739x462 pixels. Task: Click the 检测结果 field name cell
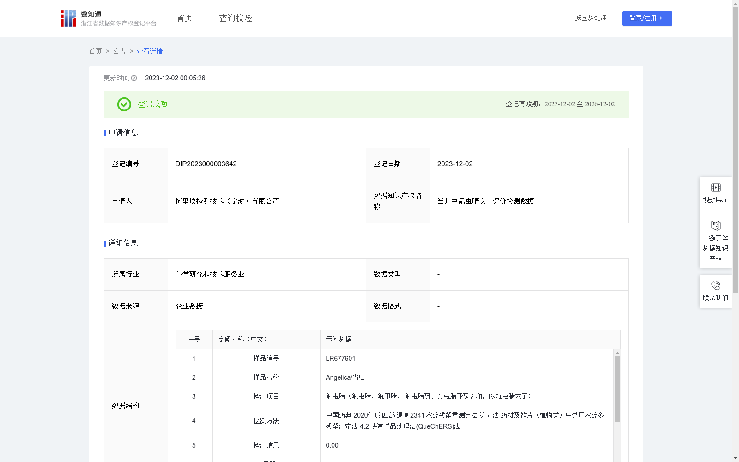pyautogui.click(x=266, y=445)
